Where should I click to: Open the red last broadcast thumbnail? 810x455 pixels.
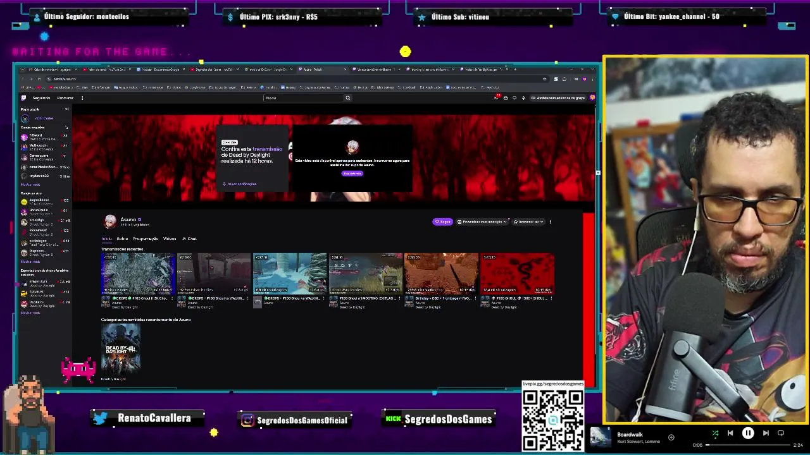pyautogui.click(x=518, y=274)
